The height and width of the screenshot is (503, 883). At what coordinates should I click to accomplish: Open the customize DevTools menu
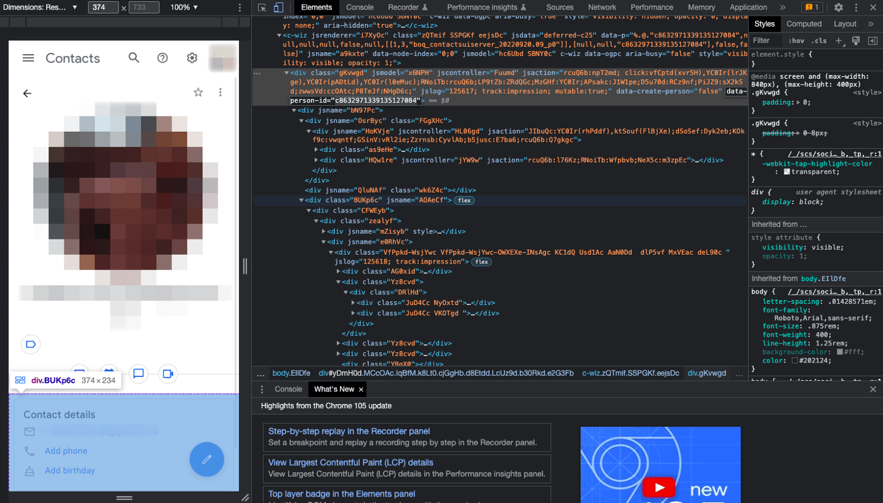[x=856, y=8]
